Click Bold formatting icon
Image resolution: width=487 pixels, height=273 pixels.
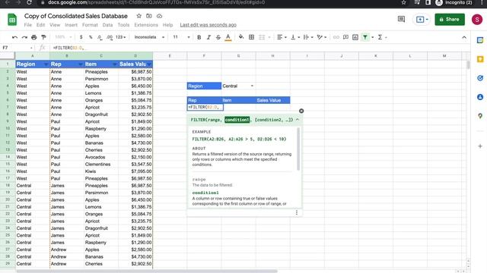click(199, 37)
